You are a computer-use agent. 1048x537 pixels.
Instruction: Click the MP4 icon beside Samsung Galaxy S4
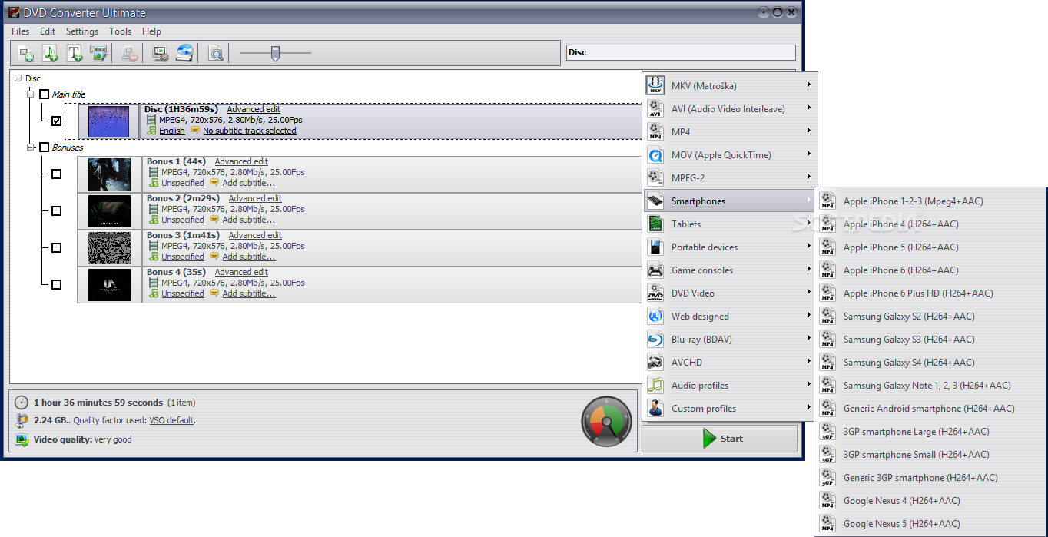click(827, 362)
